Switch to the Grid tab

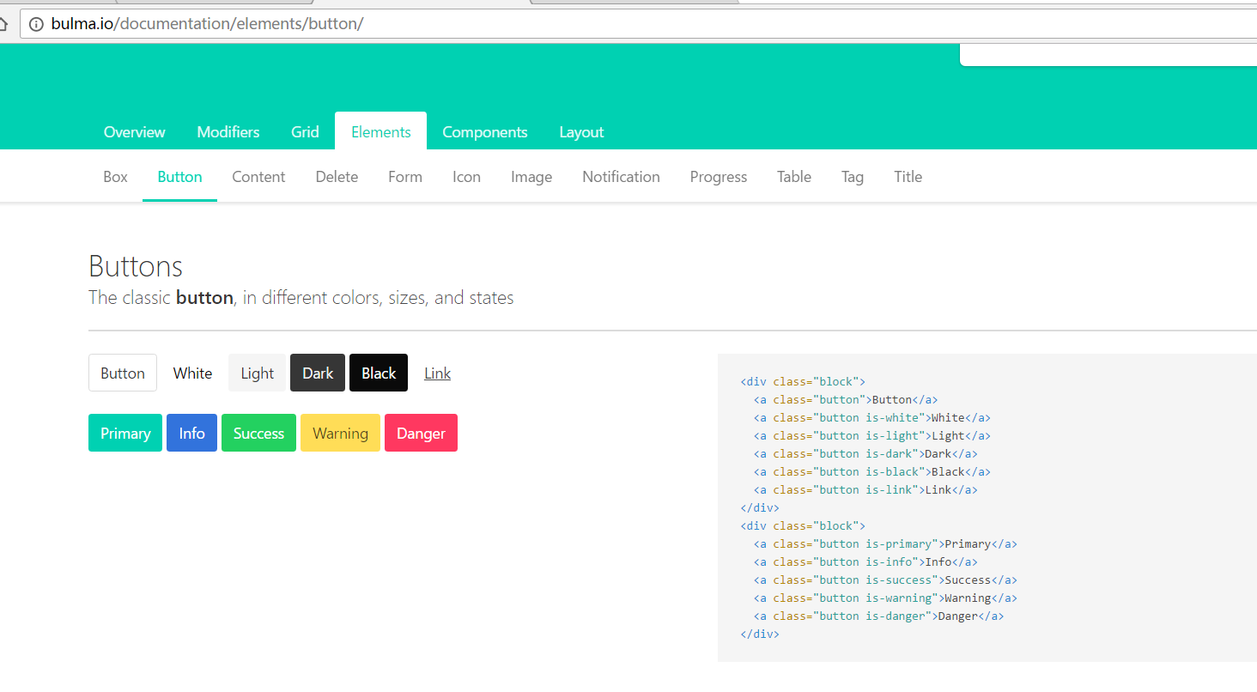click(x=305, y=132)
